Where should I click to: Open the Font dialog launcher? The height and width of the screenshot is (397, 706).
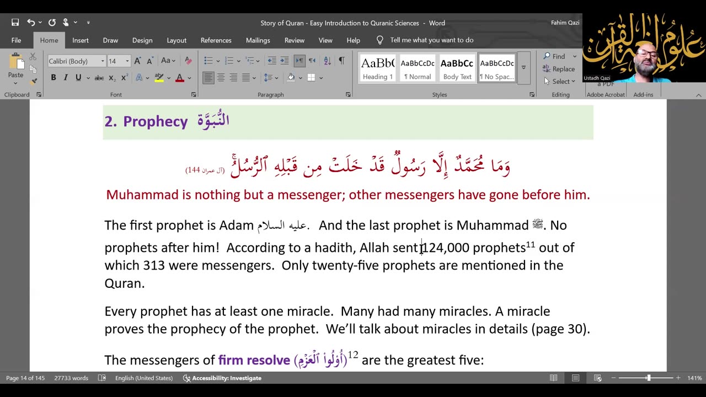pos(194,95)
